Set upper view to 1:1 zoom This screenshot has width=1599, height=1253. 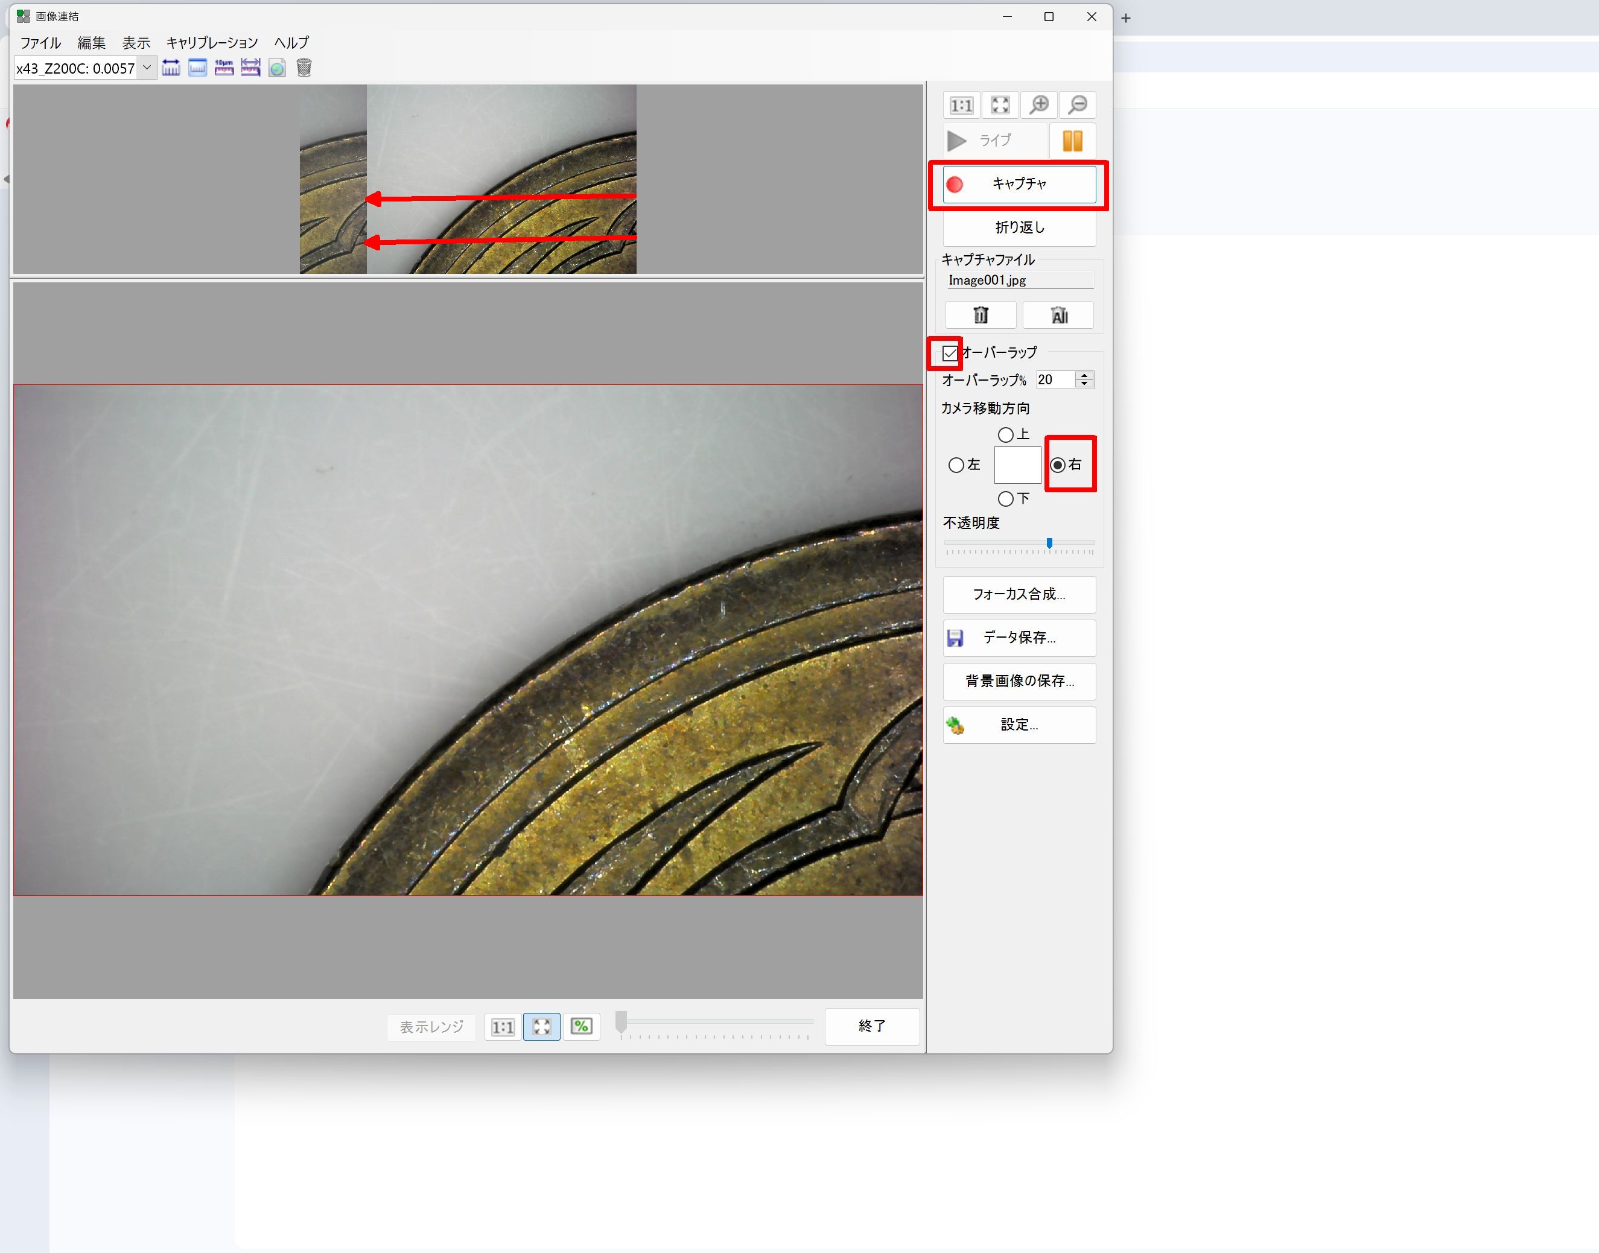point(961,105)
